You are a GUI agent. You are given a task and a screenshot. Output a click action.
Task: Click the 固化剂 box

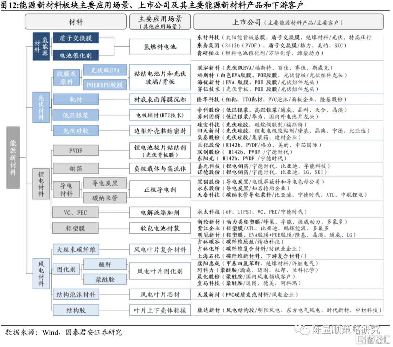click(x=67, y=269)
